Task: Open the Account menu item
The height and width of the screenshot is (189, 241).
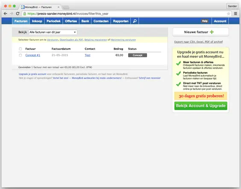Action: point(220,21)
